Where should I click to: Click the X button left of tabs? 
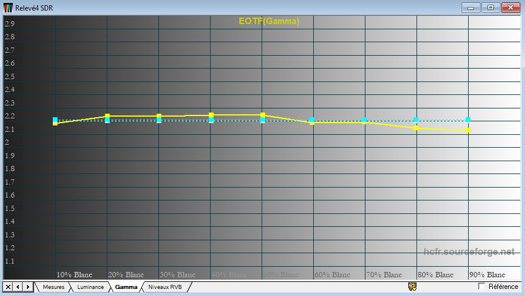(x=8, y=287)
